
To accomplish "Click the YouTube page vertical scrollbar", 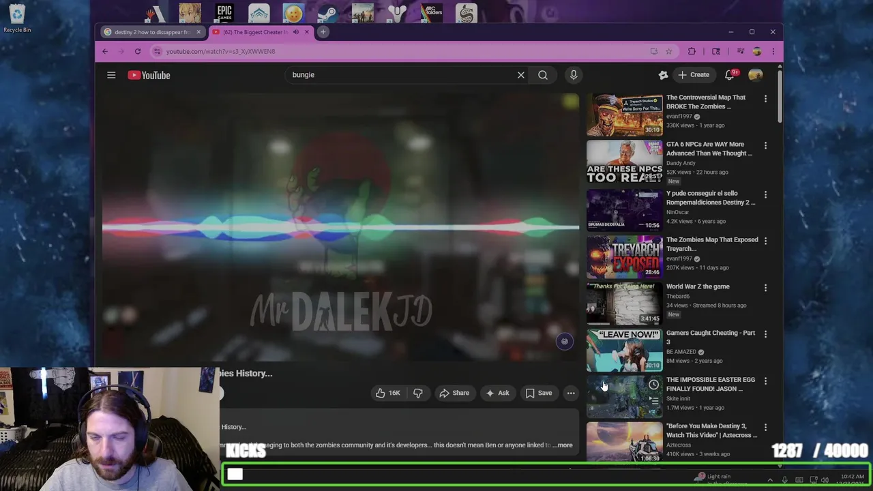I will tap(780, 95).
